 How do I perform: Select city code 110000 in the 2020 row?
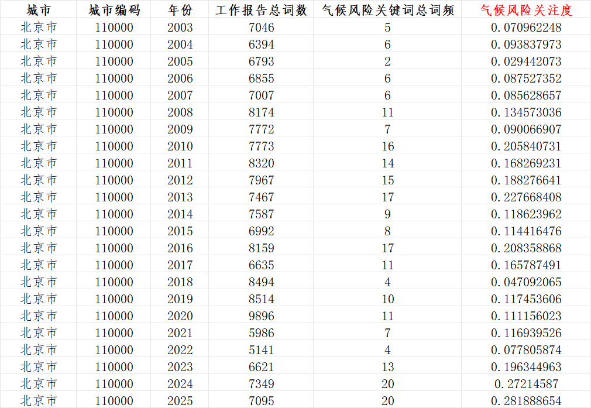pyautogui.click(x=114, y=316)
